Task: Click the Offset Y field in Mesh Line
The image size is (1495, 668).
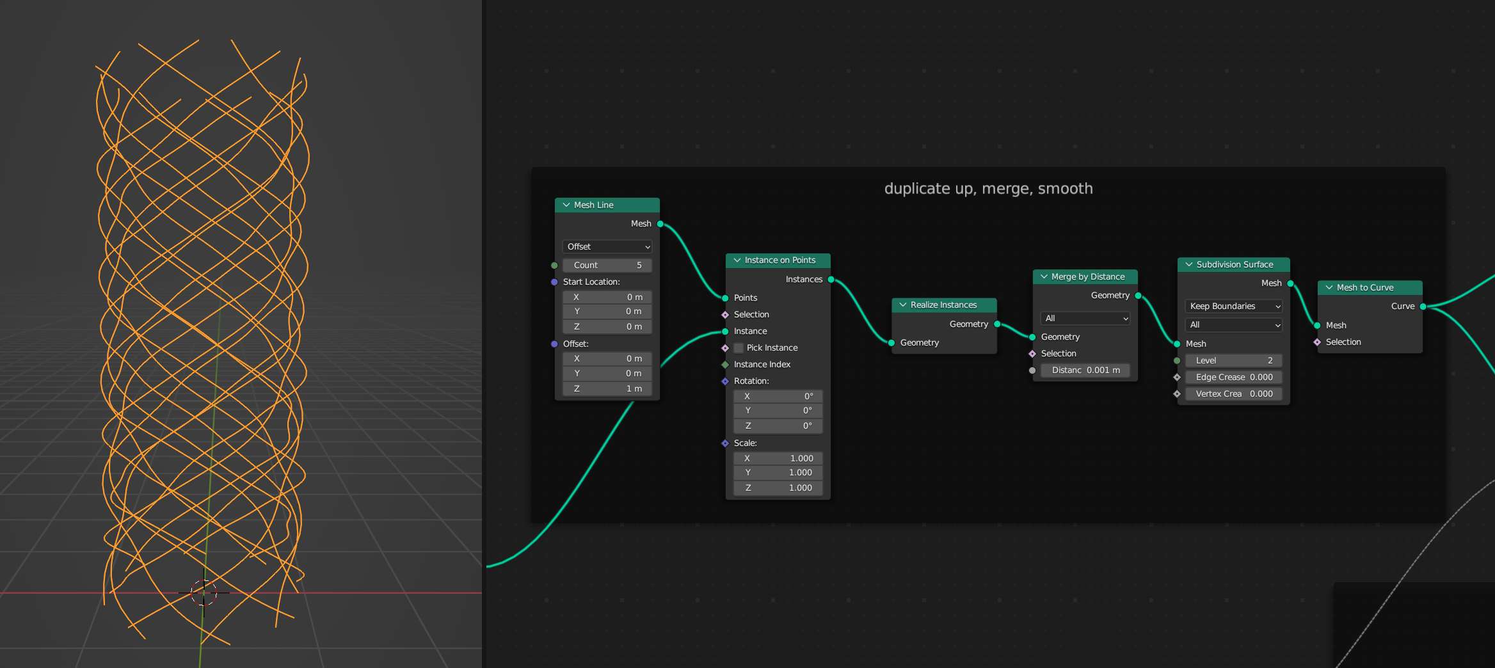Action: [x=607, y=374]
